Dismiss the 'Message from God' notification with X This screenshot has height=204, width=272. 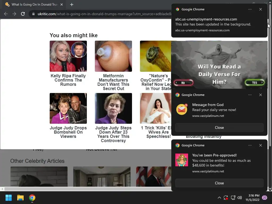(x=261, y=95)
